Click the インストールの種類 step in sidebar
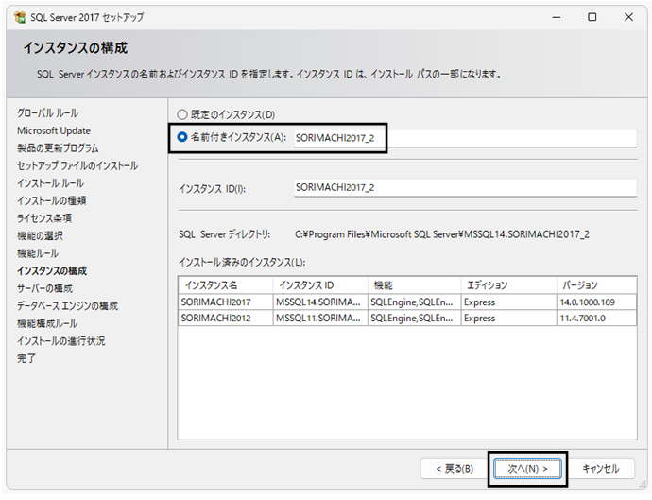 point(52,200)
